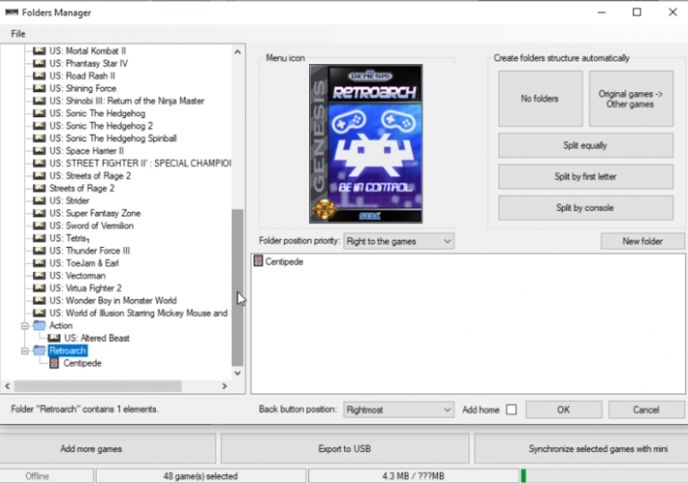Screen dimensions: 688x484
Task: Open Back button position dropdown
Action: click(x=399, y=410)
